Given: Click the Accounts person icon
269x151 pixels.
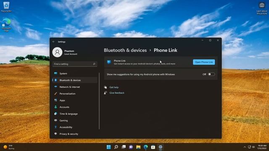Looking at the screenshot, I should [x=55, y=107].
